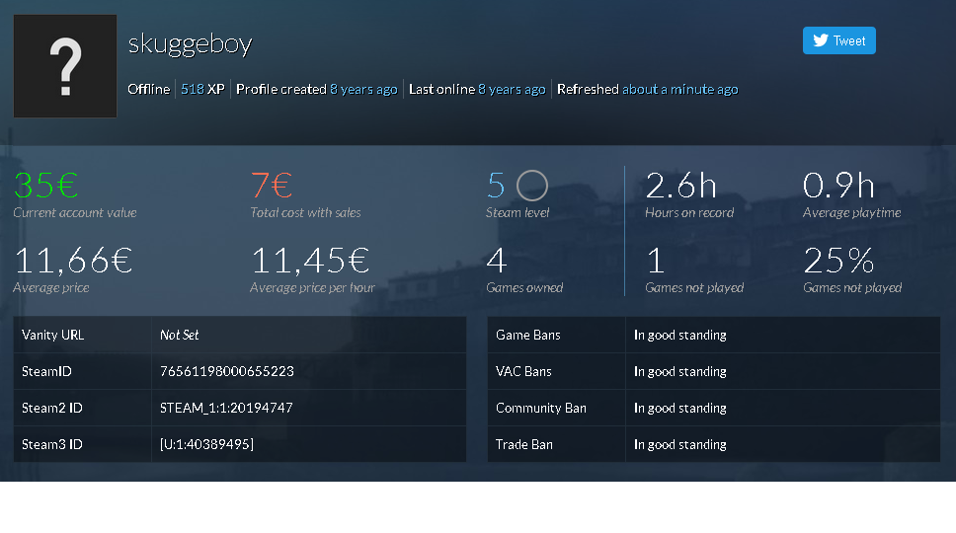The width and height of the screenshot is (956, 533).
Task: Click the 7€ total cost with sales
Action: [272, 186]
